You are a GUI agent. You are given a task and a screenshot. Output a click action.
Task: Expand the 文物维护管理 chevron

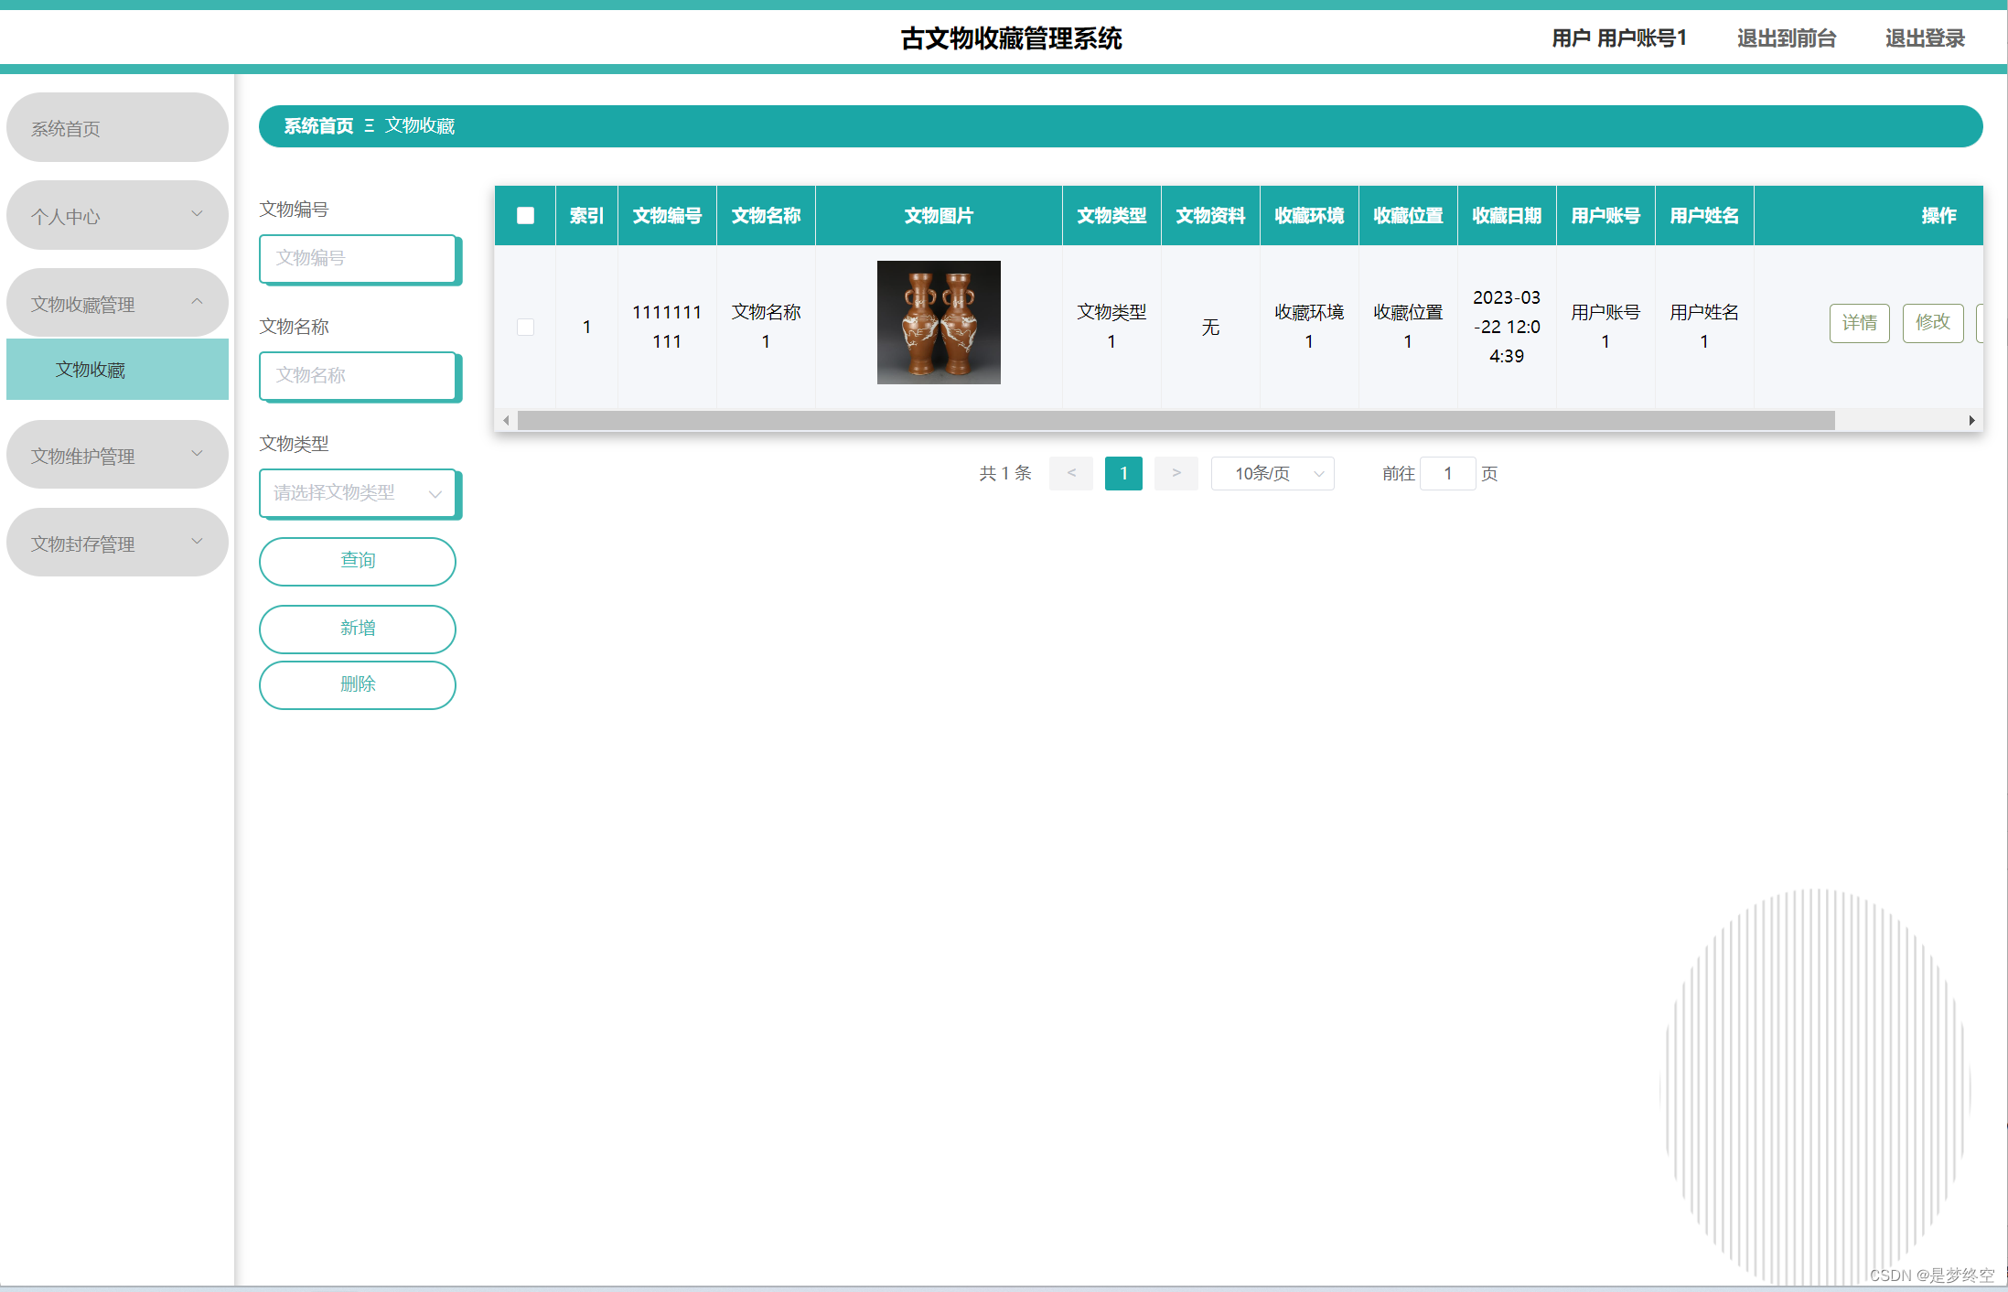coord(197,454)
